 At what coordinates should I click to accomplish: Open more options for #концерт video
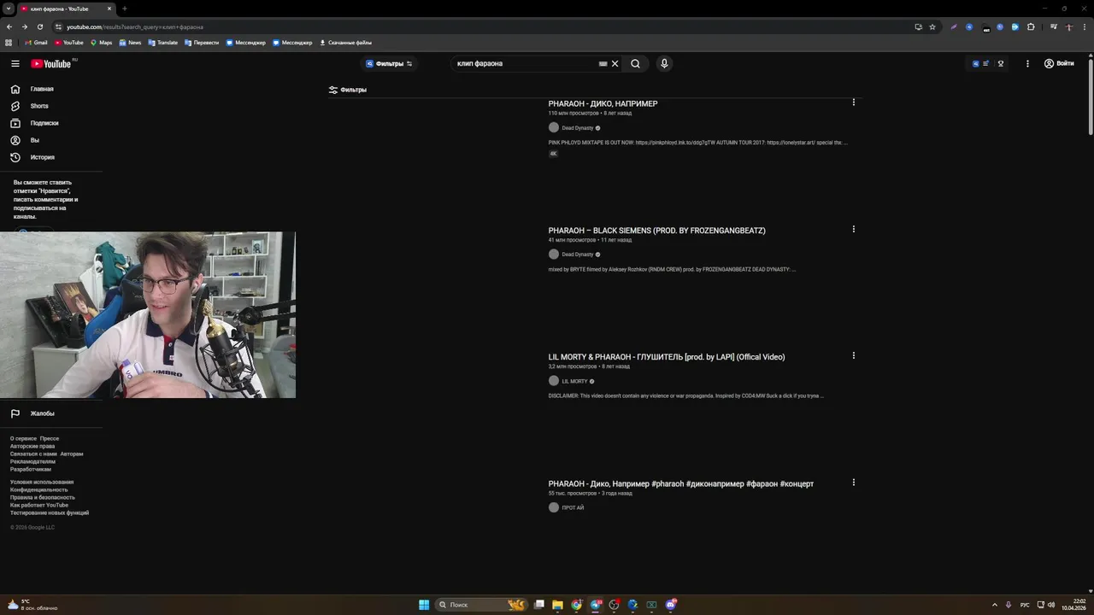[853, 482]
